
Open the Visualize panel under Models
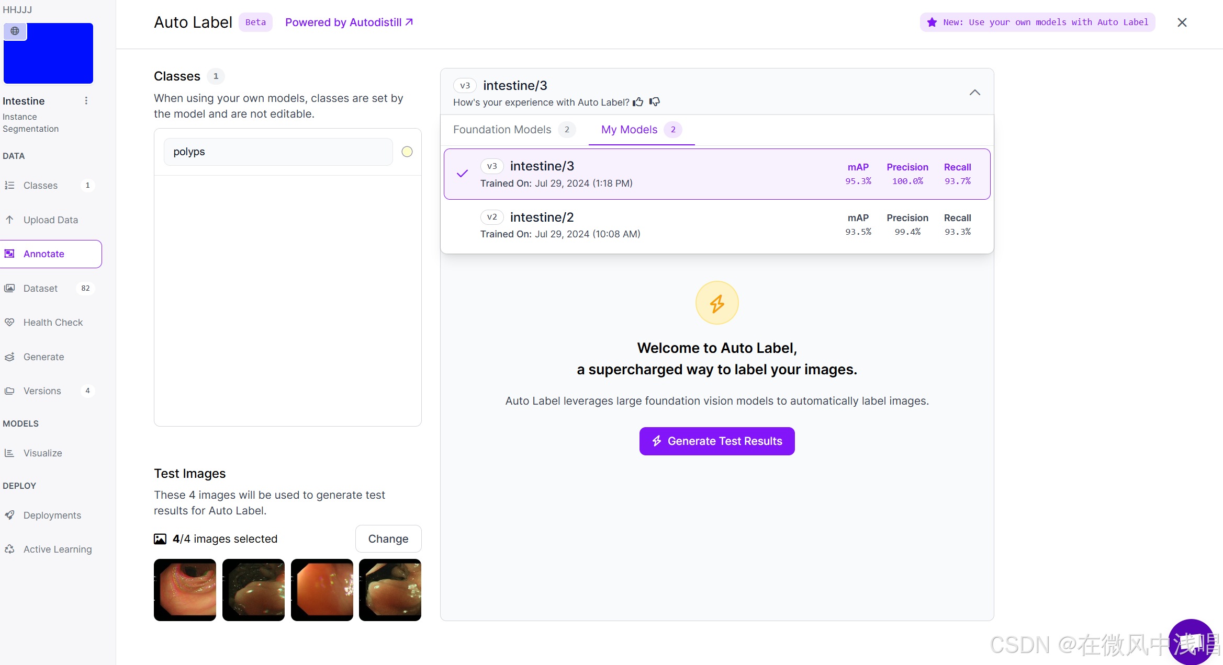tap(42, 453)
